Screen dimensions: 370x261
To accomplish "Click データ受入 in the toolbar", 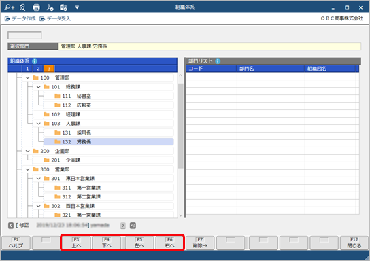I will (55, 18).
